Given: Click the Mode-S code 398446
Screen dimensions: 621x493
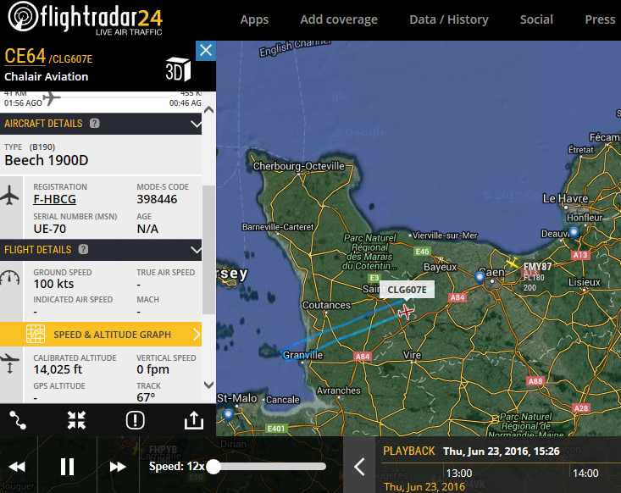Looking at the screenshot, I should 157,199.
